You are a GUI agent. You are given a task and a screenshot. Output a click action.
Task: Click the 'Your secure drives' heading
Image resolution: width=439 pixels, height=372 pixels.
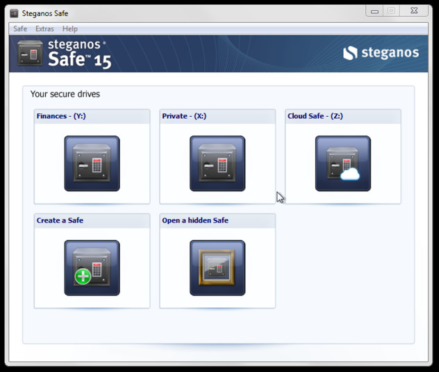click(65, 94)
